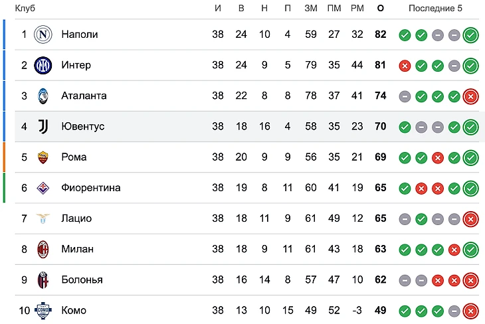Click the Inter club crest
This screenshot has width=485, height=324.
[x=43, y=65]
